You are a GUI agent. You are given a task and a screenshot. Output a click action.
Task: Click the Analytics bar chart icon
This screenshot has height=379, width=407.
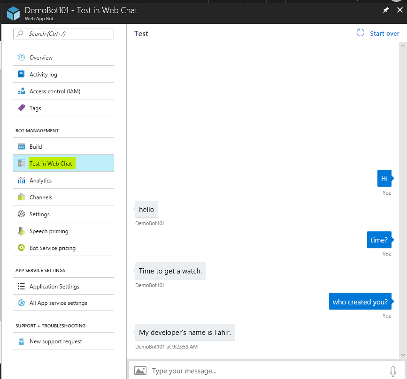coord(21,181)
